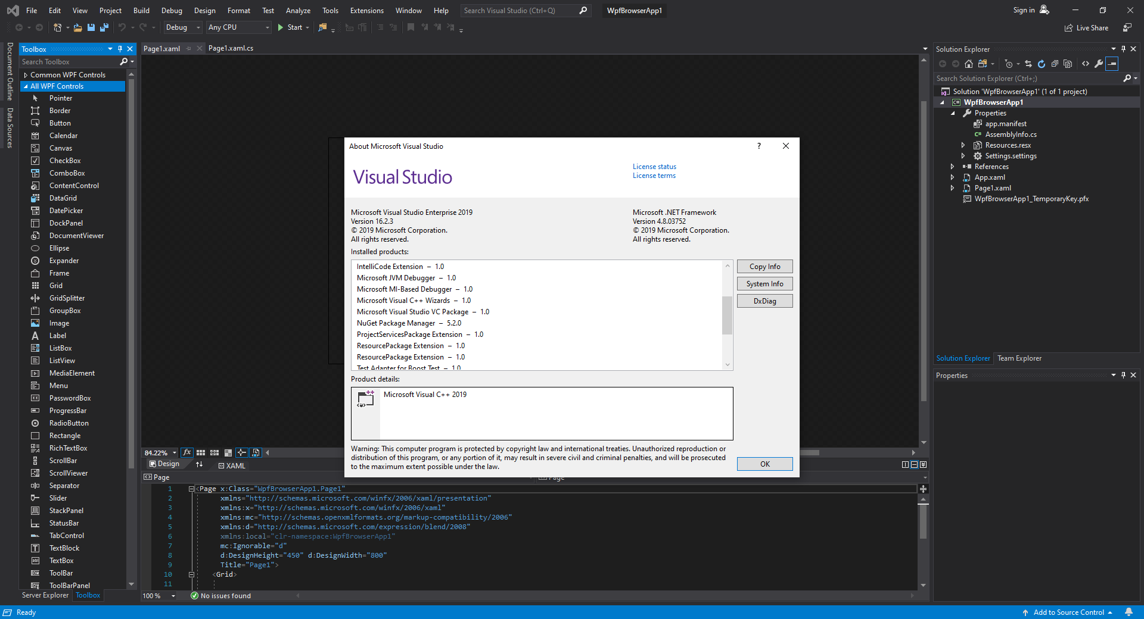The image size is (1144, 619).
Task: Click the Open File folder icon
Action: [77, 27]
